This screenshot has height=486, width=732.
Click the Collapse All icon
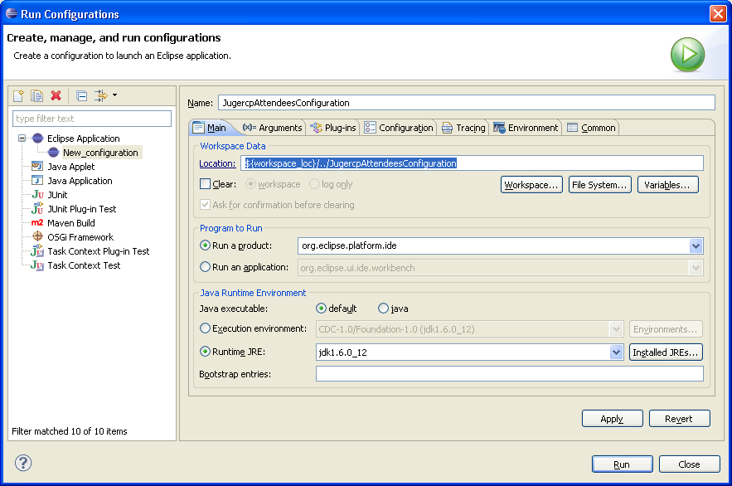pyautogui.click(x=81, y=96)
